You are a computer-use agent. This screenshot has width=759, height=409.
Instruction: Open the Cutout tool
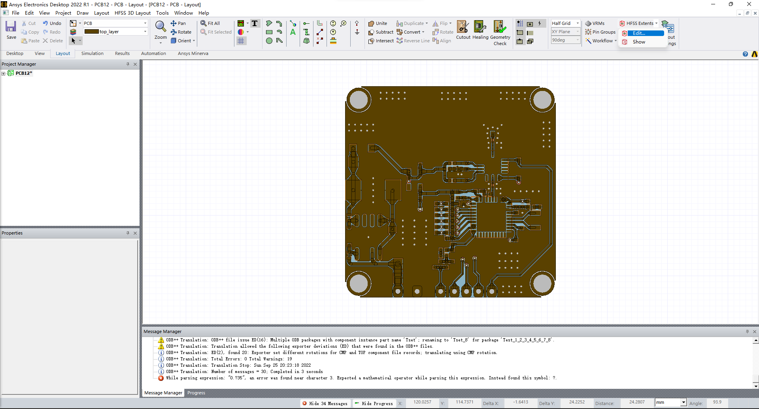click(x=463, y=30)
